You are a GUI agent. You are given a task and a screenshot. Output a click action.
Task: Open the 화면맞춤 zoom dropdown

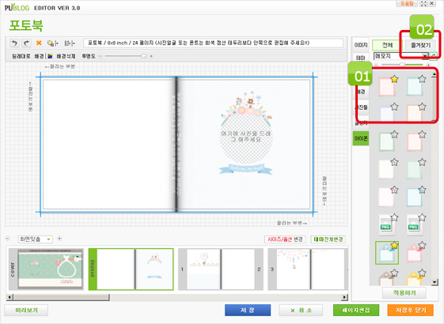[36, 239]
